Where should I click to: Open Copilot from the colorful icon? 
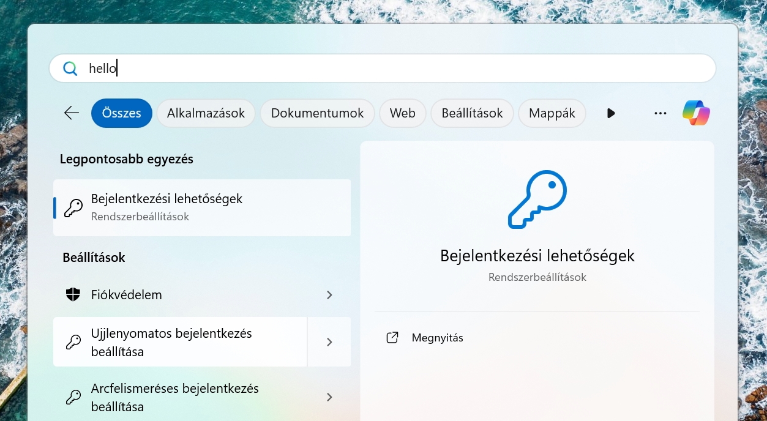(696, 113)
